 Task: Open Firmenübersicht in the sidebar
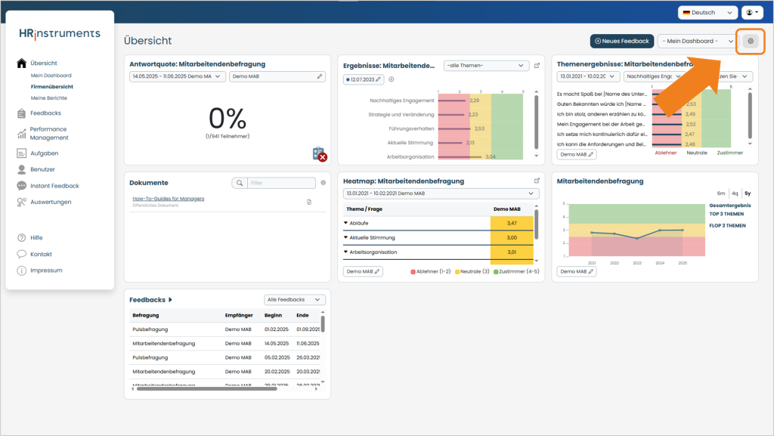tap(52, 87)
